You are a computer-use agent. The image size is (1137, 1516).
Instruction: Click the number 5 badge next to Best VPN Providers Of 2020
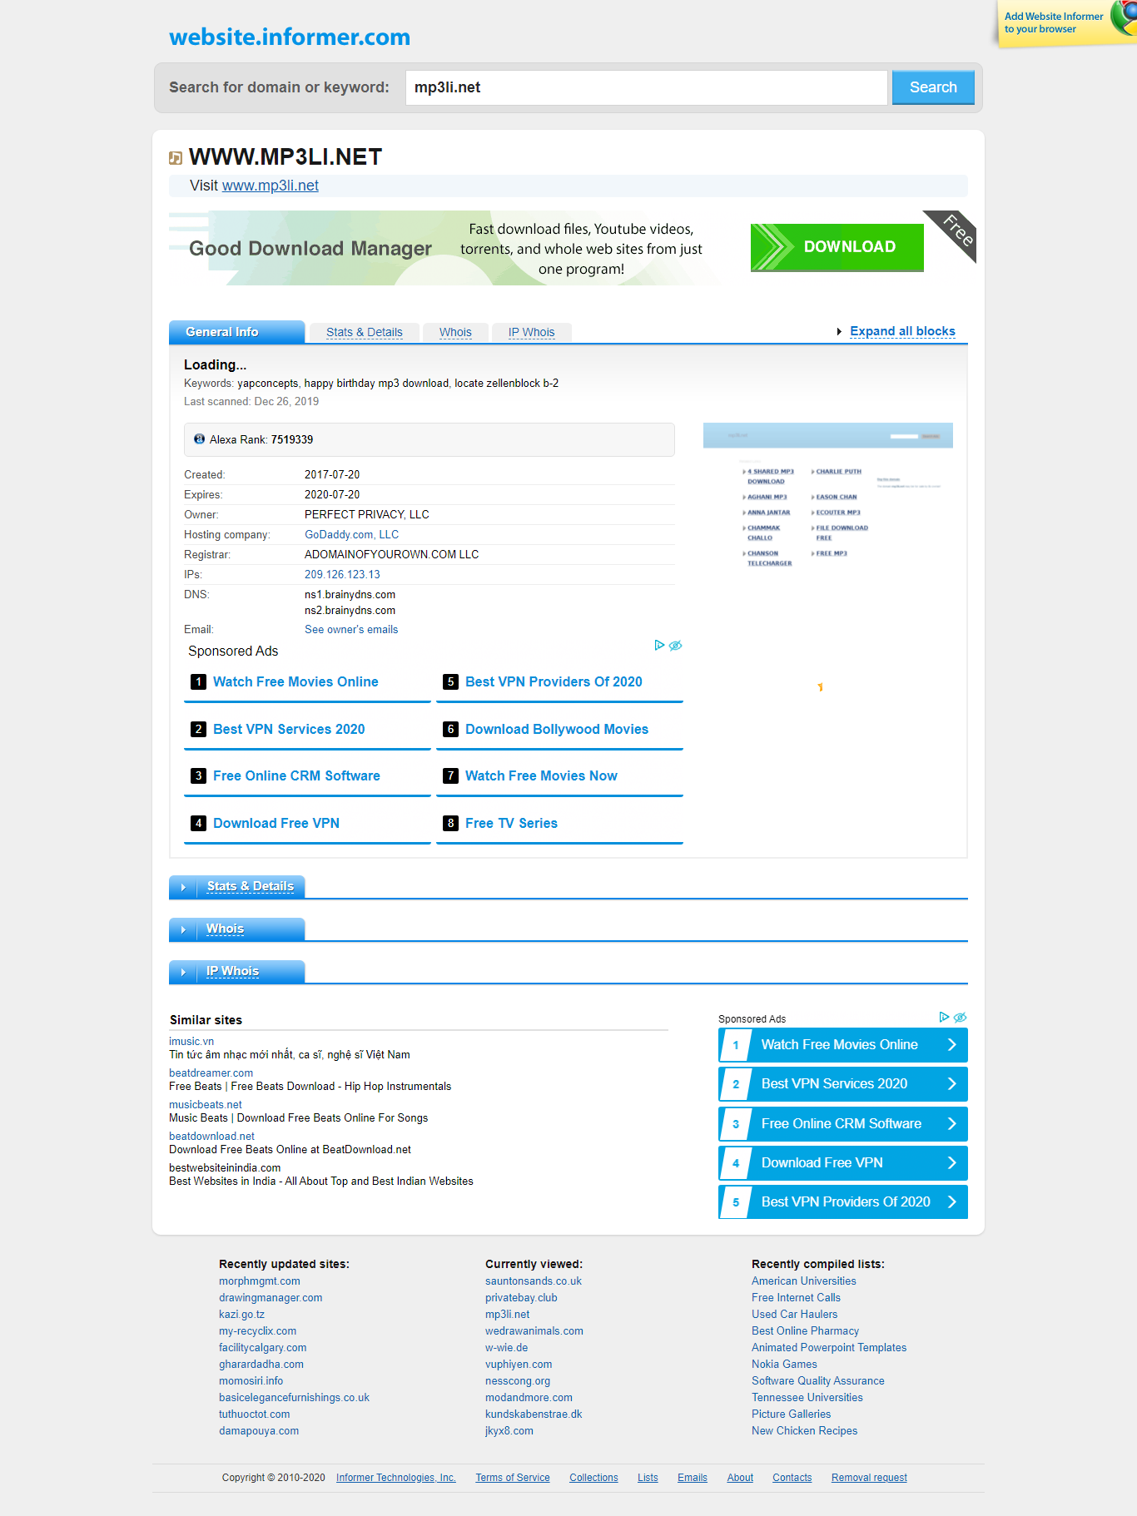(450, 681)
